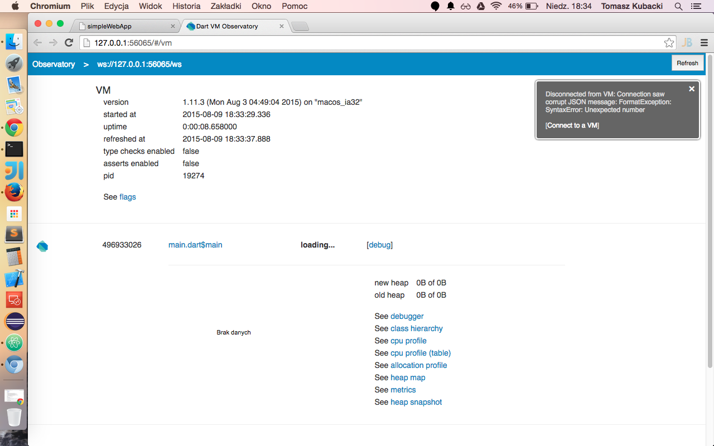Click the pid value 19274

click(x=194, y=176)
